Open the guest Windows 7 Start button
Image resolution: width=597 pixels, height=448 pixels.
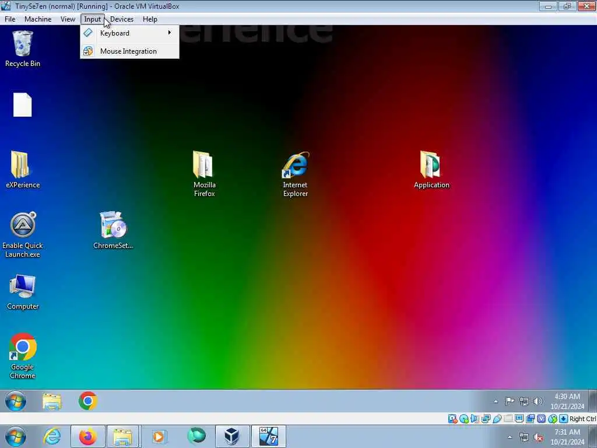[x=16, y=401]
